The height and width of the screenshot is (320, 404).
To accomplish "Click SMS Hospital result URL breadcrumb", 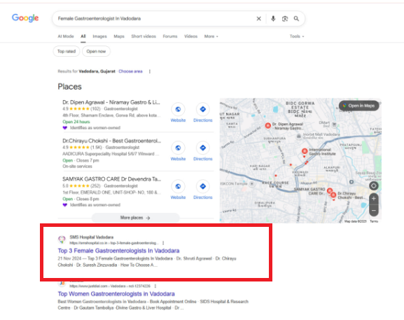I will tap(114, 243).
